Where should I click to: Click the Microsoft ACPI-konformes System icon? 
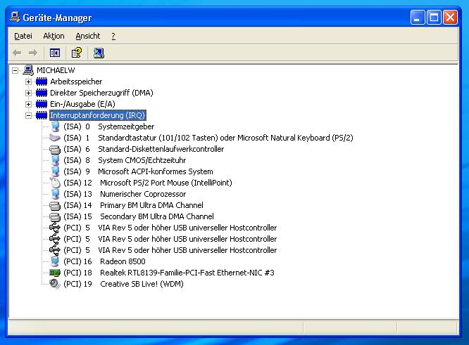coord(56,171)
